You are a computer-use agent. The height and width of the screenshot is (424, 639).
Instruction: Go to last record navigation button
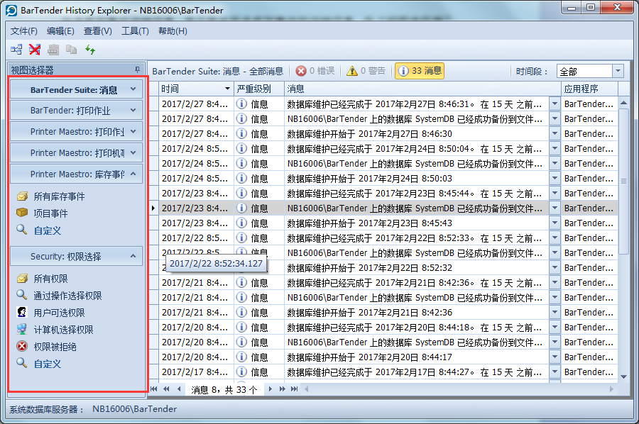click(294, 389)
